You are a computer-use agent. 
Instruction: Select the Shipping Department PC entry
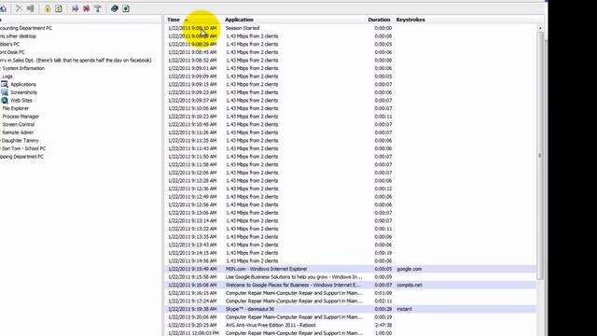[x=21, y=157]
